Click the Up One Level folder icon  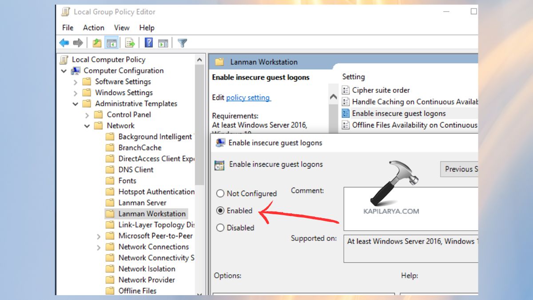pos(97,42)
